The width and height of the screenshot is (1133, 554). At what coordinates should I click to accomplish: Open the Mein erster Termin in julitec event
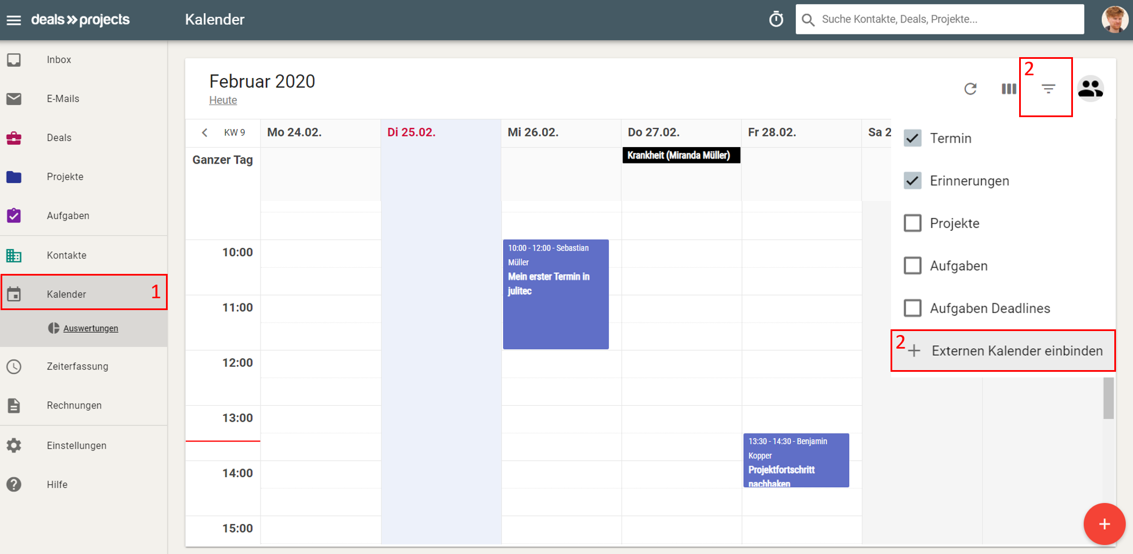point(556,294)
